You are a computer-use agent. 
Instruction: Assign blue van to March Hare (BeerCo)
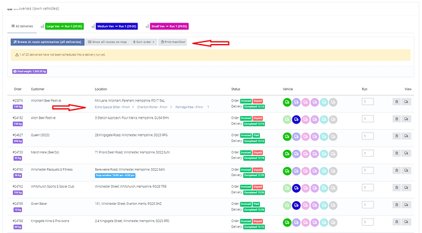coord(296,154)
